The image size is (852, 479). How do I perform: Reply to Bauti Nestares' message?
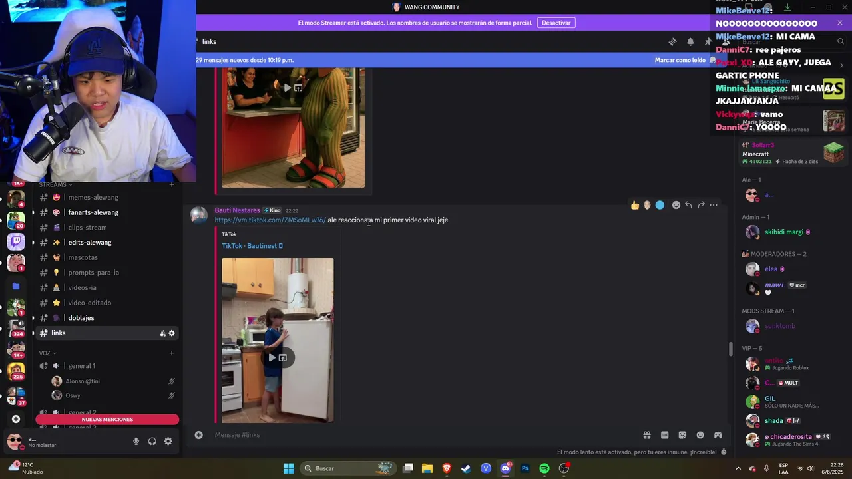click(x=688, y=205)
